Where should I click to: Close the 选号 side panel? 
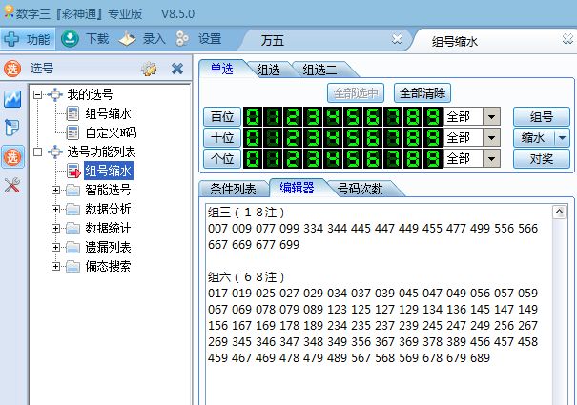click(177, 69)
